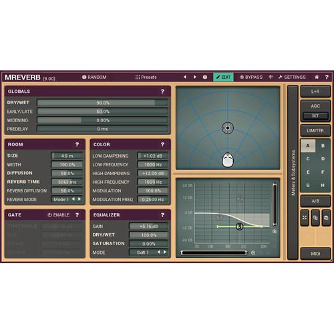Click the room Size value 4.5 m

[67, 156]
